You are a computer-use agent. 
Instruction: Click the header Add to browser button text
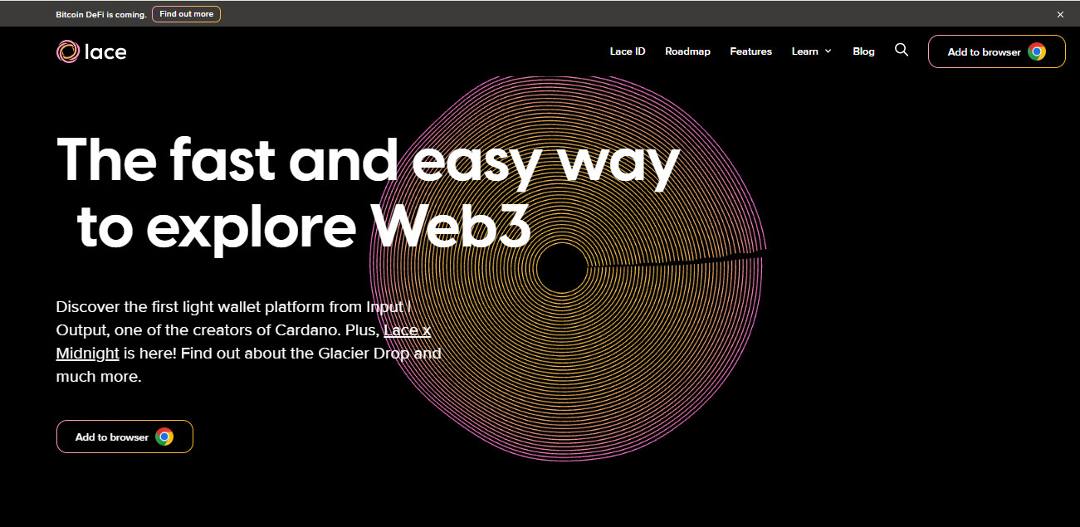[x=984, y=51]
